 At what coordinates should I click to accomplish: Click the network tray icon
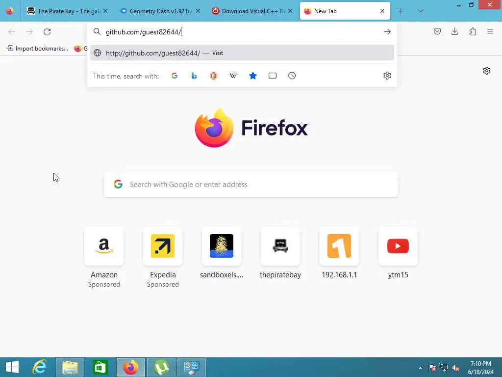(x=444, y=368)
